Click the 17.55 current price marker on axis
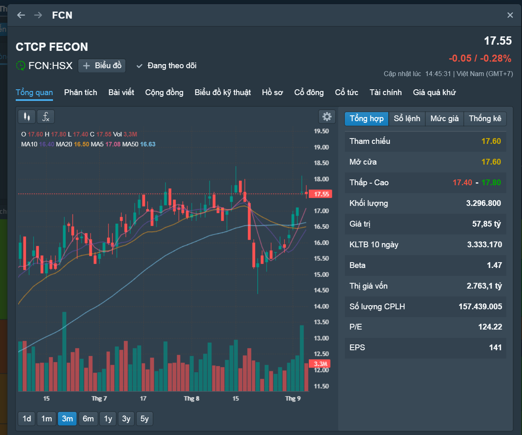The width and height of the screenshot is (522, 435). (x=322, y=194)
